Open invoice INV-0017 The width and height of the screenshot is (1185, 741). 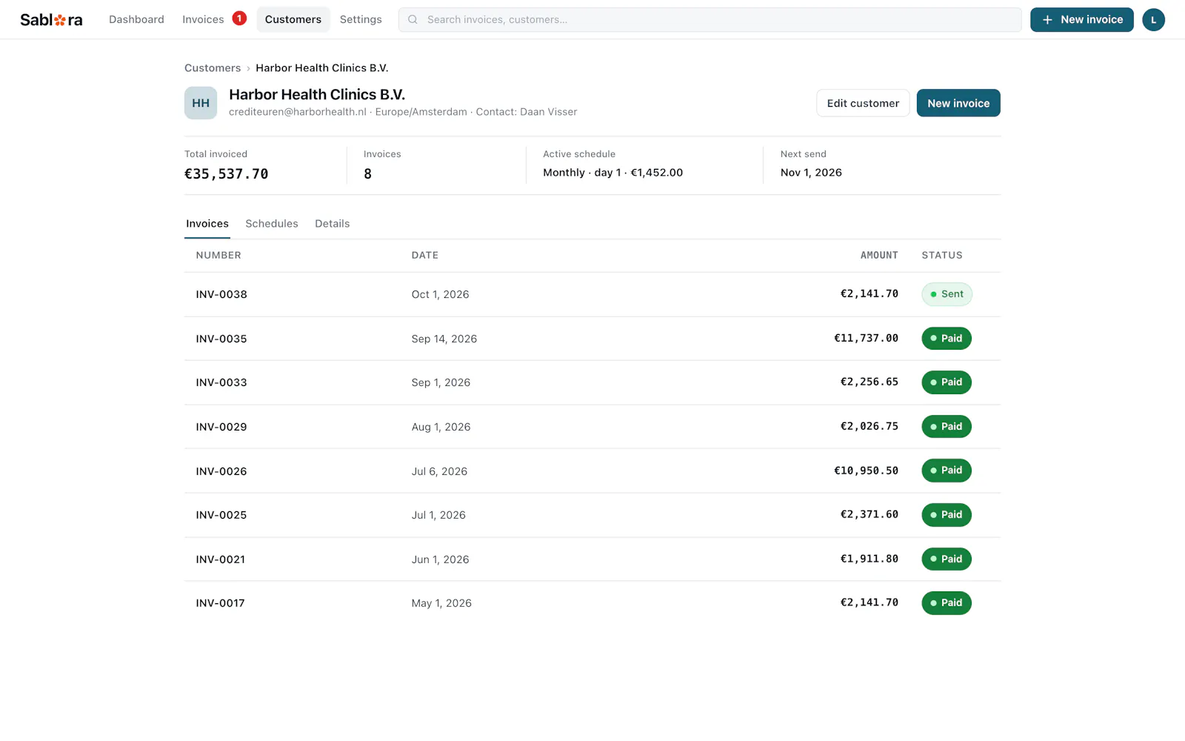click(592, 603)
